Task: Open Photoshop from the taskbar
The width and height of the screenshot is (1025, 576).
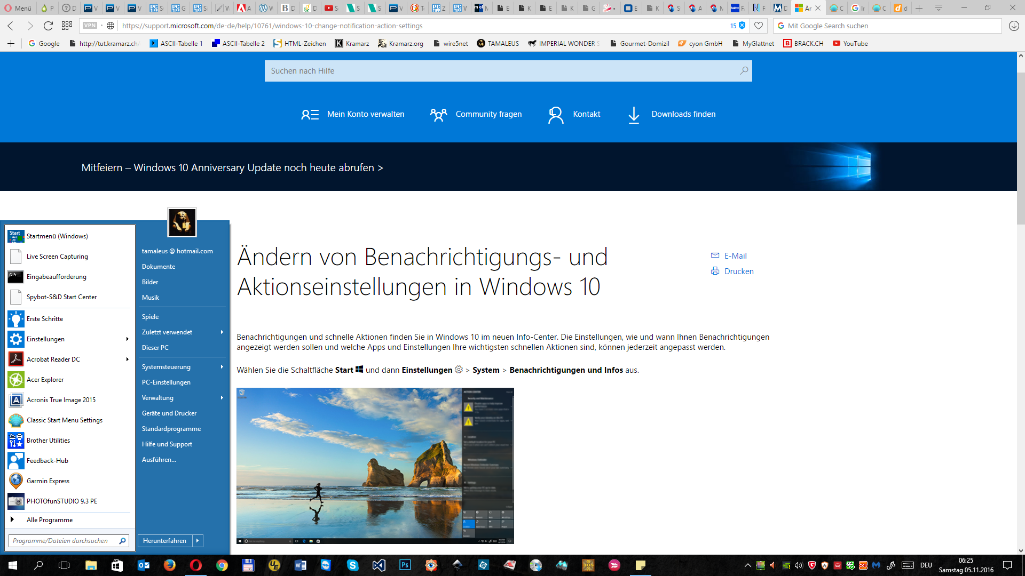Action: 405,565
